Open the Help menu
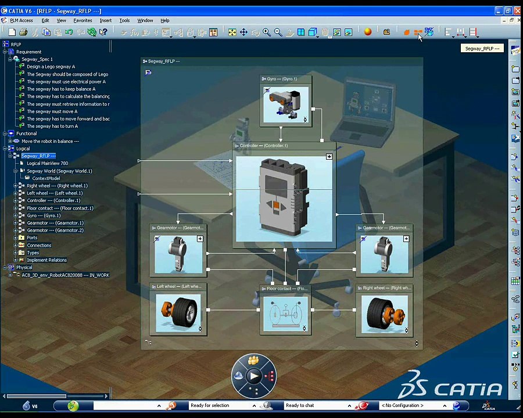 pyautogui.click(x=165, y=20)
